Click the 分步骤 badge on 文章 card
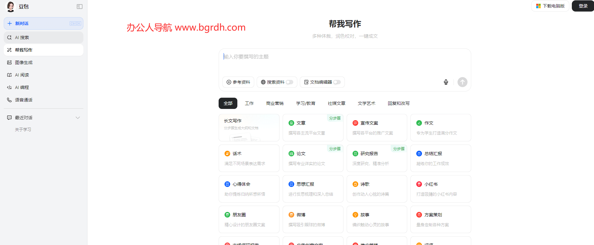The height and width of the screenshot is (245, 594). [x=335, y=118]
